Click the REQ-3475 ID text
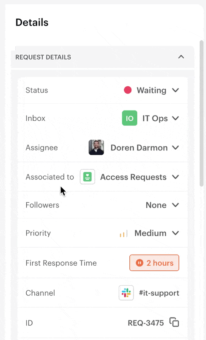 pos(146,323)
